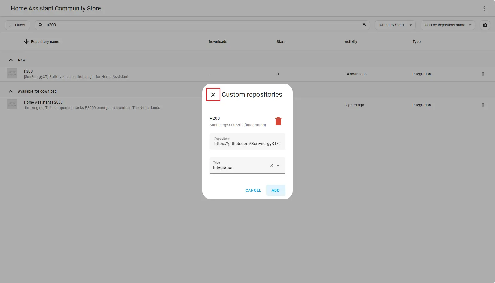Open Group by Status dropdown
Image resolution: width=495 pixels, height=283 pixels.
click(395, 25)
